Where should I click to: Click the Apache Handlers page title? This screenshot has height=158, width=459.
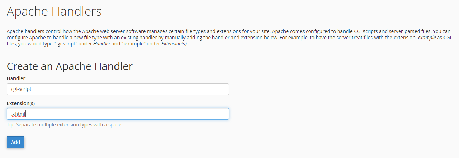click(x=54, y=12)
